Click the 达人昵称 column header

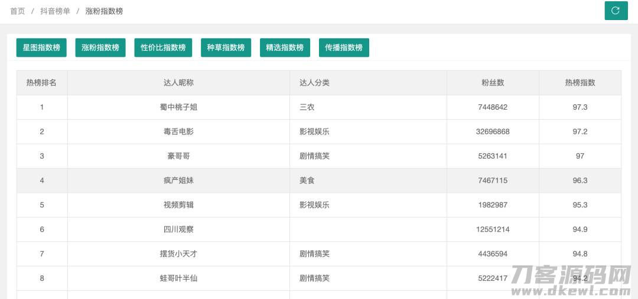point(178,83)
